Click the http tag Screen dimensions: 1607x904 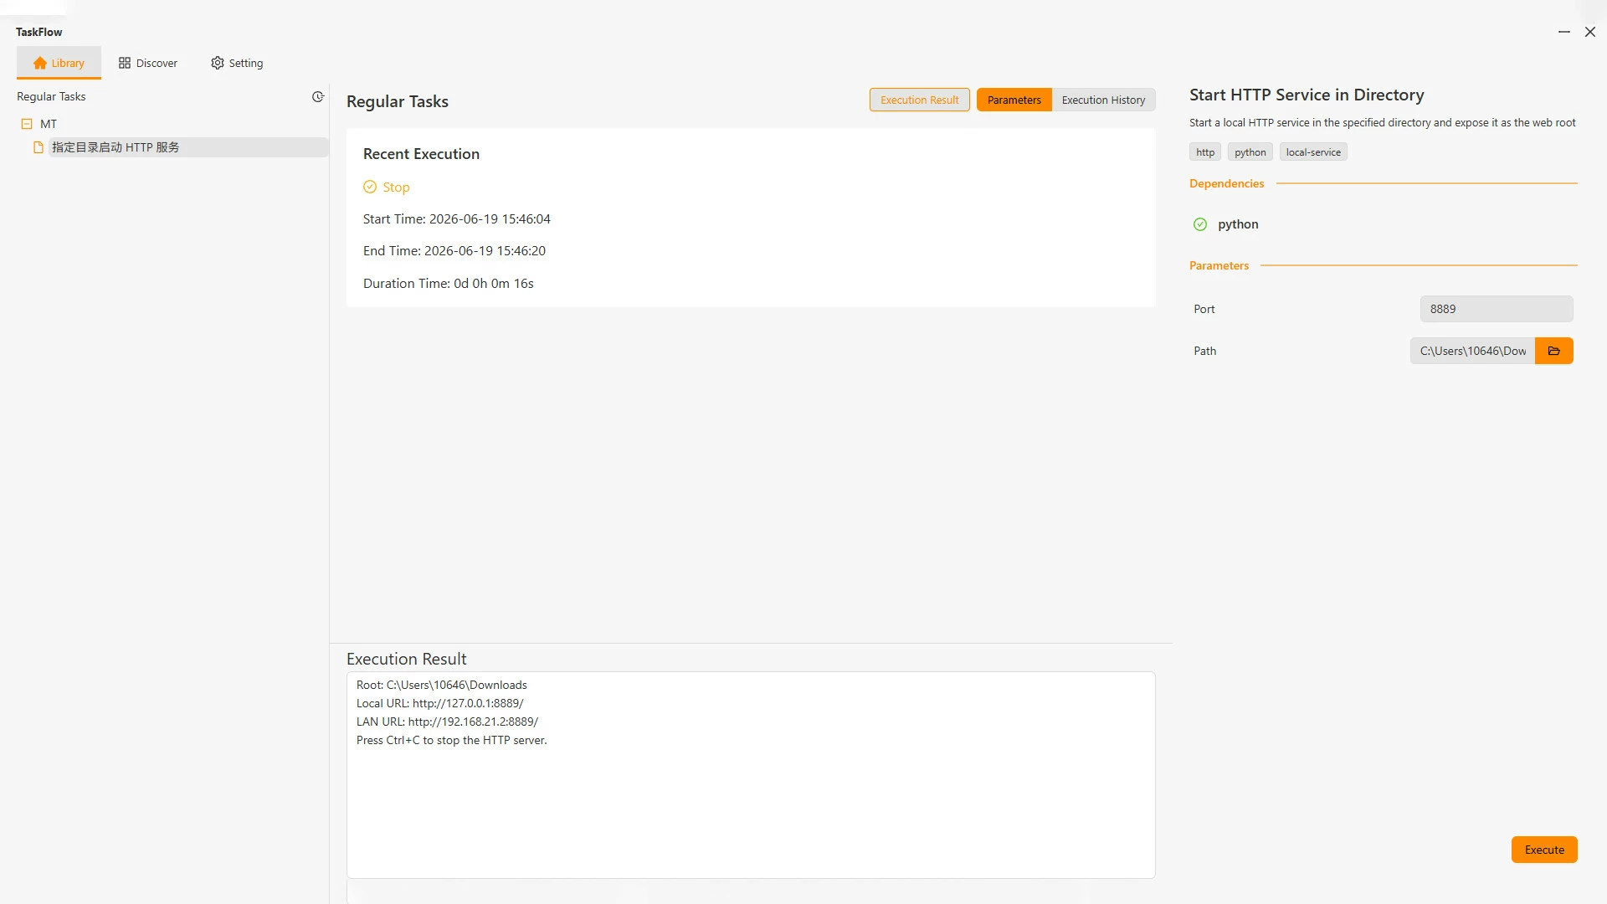click(x=1205, y=152)
